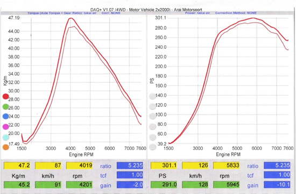Click power panel gain value -10.1
This screenshot has height=194, width=296.
[277, 184]
